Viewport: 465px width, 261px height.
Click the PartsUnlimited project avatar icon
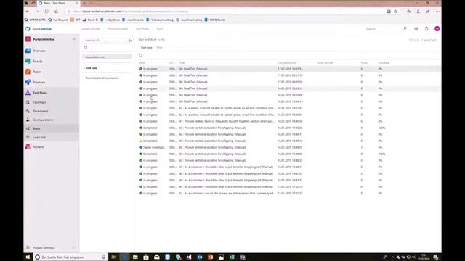(x=28, y=39)
